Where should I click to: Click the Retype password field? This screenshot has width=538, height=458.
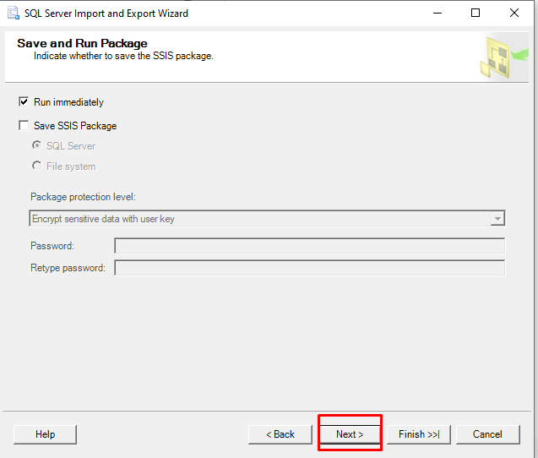309,268
